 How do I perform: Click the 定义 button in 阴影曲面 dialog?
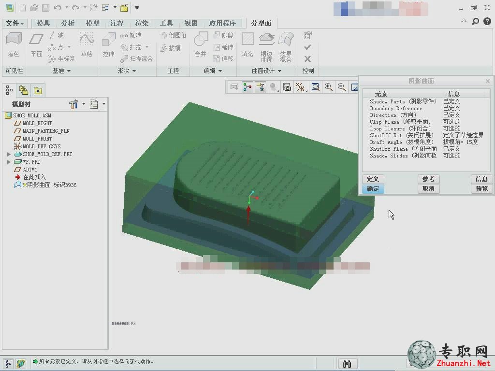pyautogui.click(x=373, y=179)
